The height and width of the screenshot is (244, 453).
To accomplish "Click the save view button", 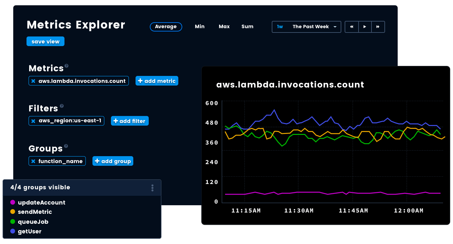I will (x=45, y=41).
